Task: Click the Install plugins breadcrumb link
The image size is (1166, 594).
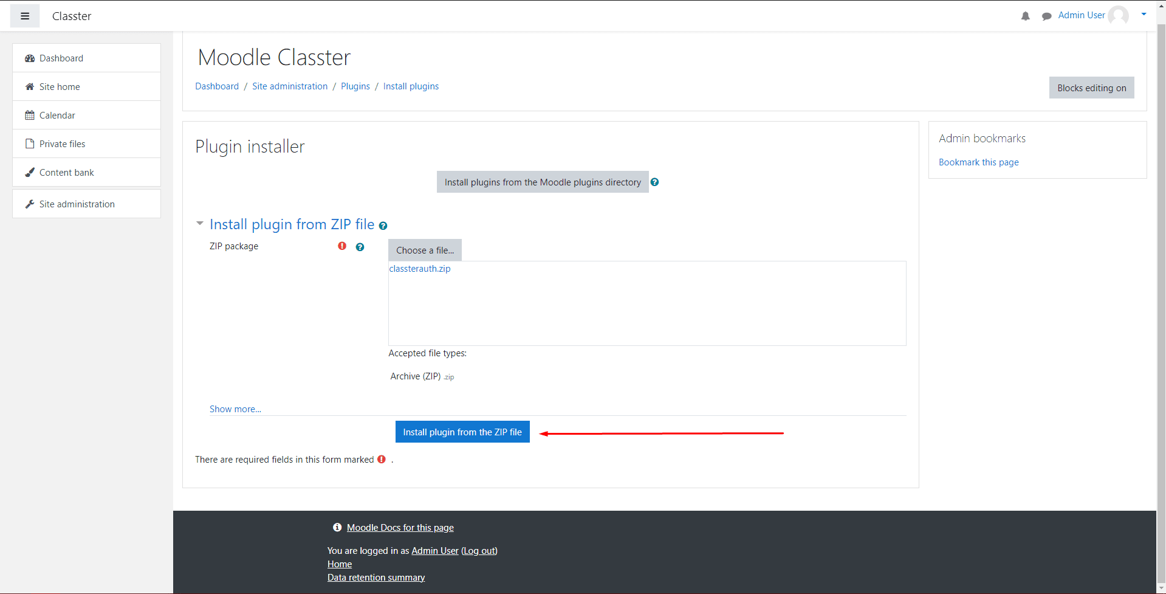Action: (411, 86)
